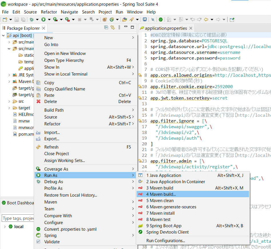
Task: Click the app.filter.admin property on line 23
Action: pyautogui.click(x=171, y=161)
